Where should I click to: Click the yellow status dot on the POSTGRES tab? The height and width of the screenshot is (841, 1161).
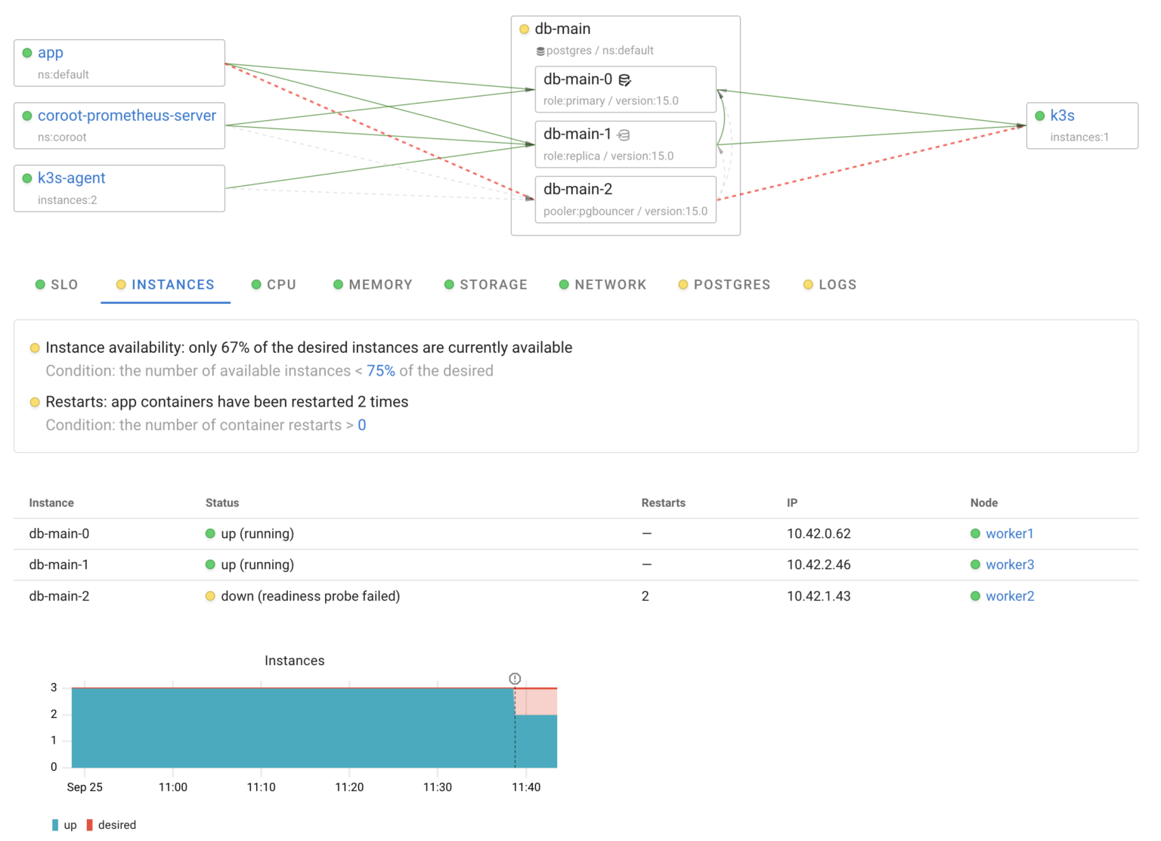point(683,285)
